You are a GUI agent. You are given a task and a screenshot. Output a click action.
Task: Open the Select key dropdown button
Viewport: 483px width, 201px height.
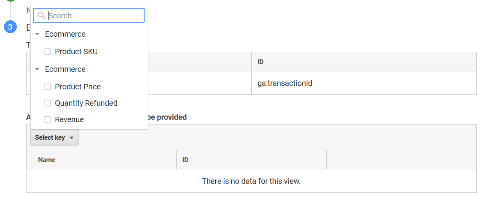[x=54, y=137]
